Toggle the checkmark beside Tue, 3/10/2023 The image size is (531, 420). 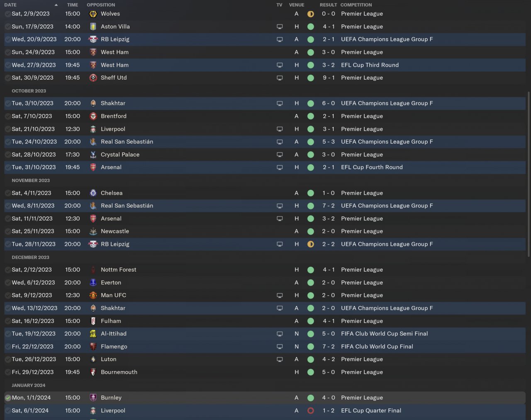[8, 103]
